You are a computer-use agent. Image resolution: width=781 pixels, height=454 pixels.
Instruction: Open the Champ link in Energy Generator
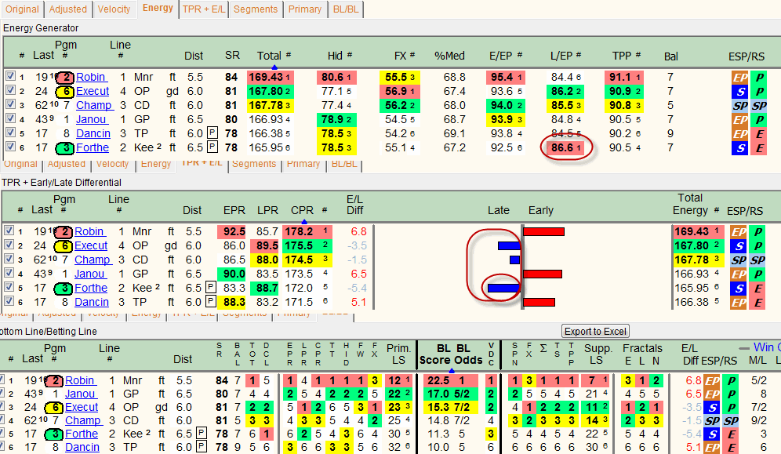[x=94, y=106]
